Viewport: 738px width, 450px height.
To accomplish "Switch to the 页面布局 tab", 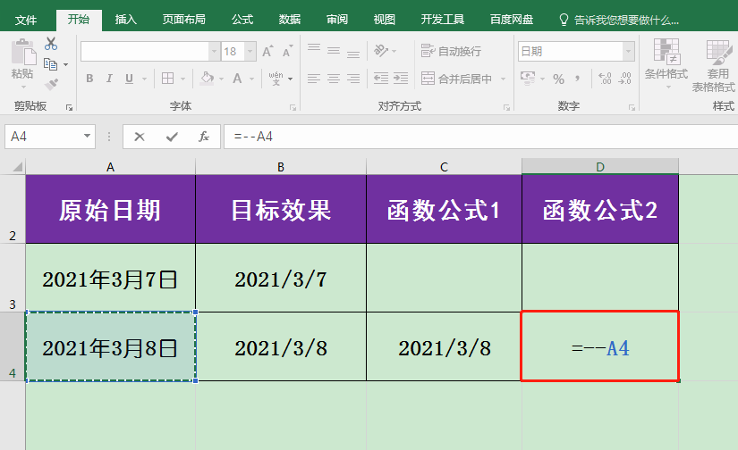I will tap(184, 20).
